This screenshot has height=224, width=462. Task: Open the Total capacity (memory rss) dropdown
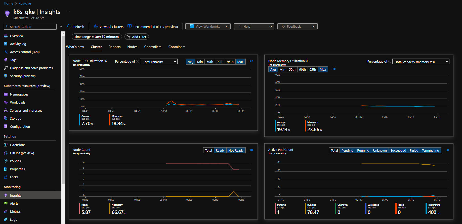coord(421,62)
